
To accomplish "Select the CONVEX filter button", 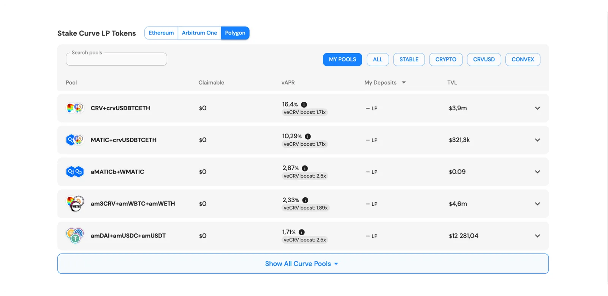I will (x=522, y=60).
